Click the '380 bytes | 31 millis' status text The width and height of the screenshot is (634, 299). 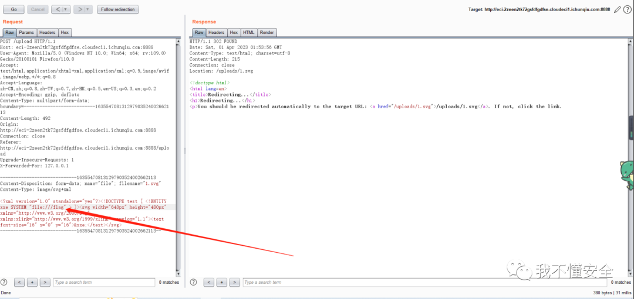click(611, 293)
